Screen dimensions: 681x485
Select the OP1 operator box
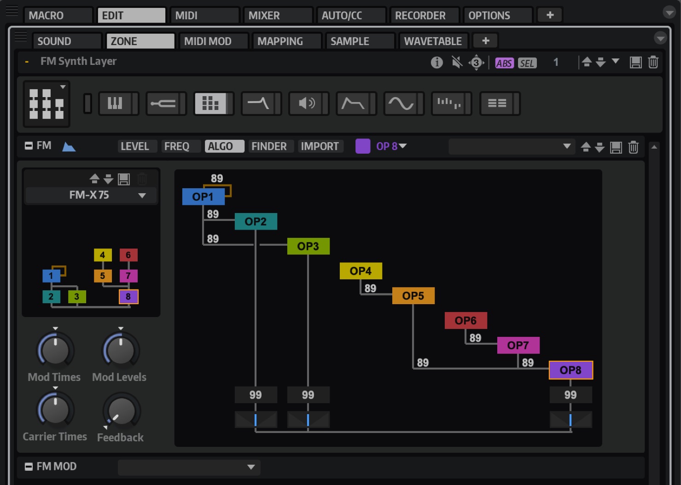[203, 197]
